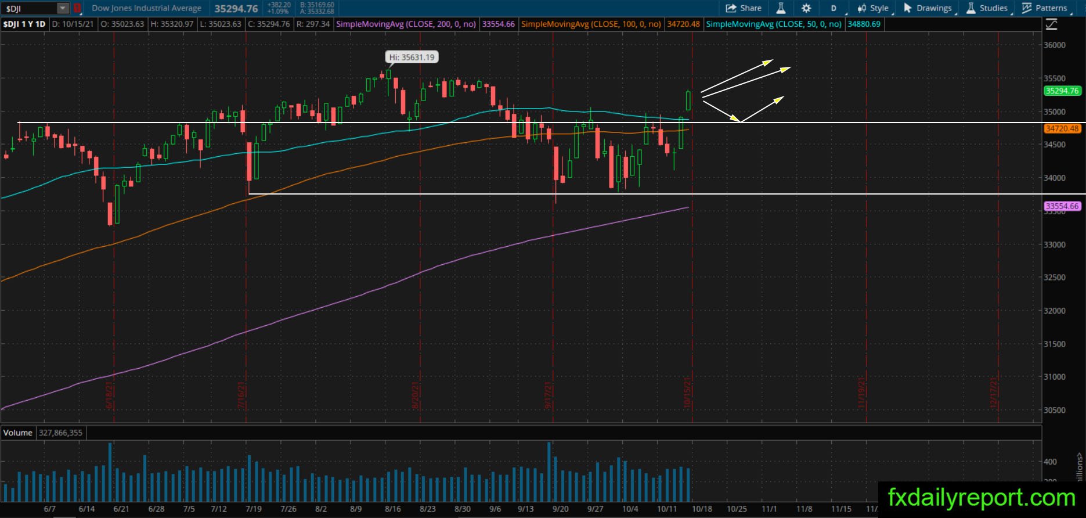Viewport: 1086px width, 518px height.
Task: Open the Style menu
Action: (874, 8)
